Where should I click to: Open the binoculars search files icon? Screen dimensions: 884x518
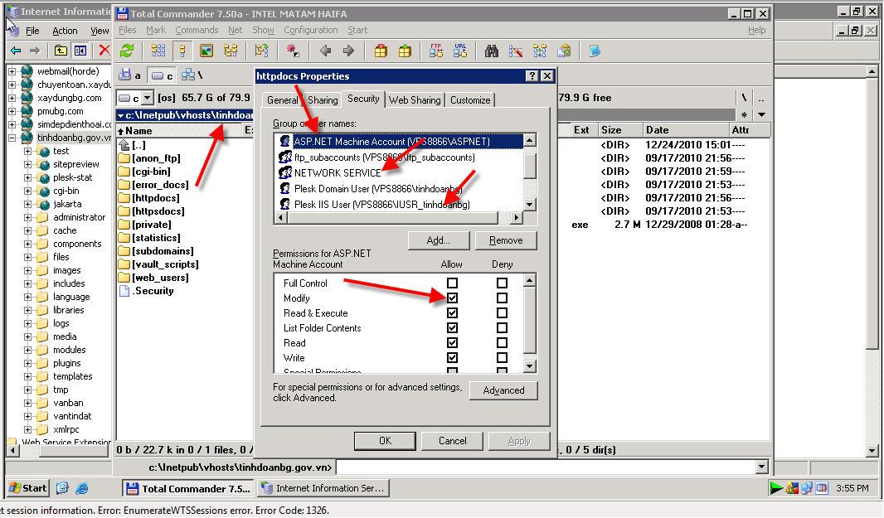[x=492, y=51]
